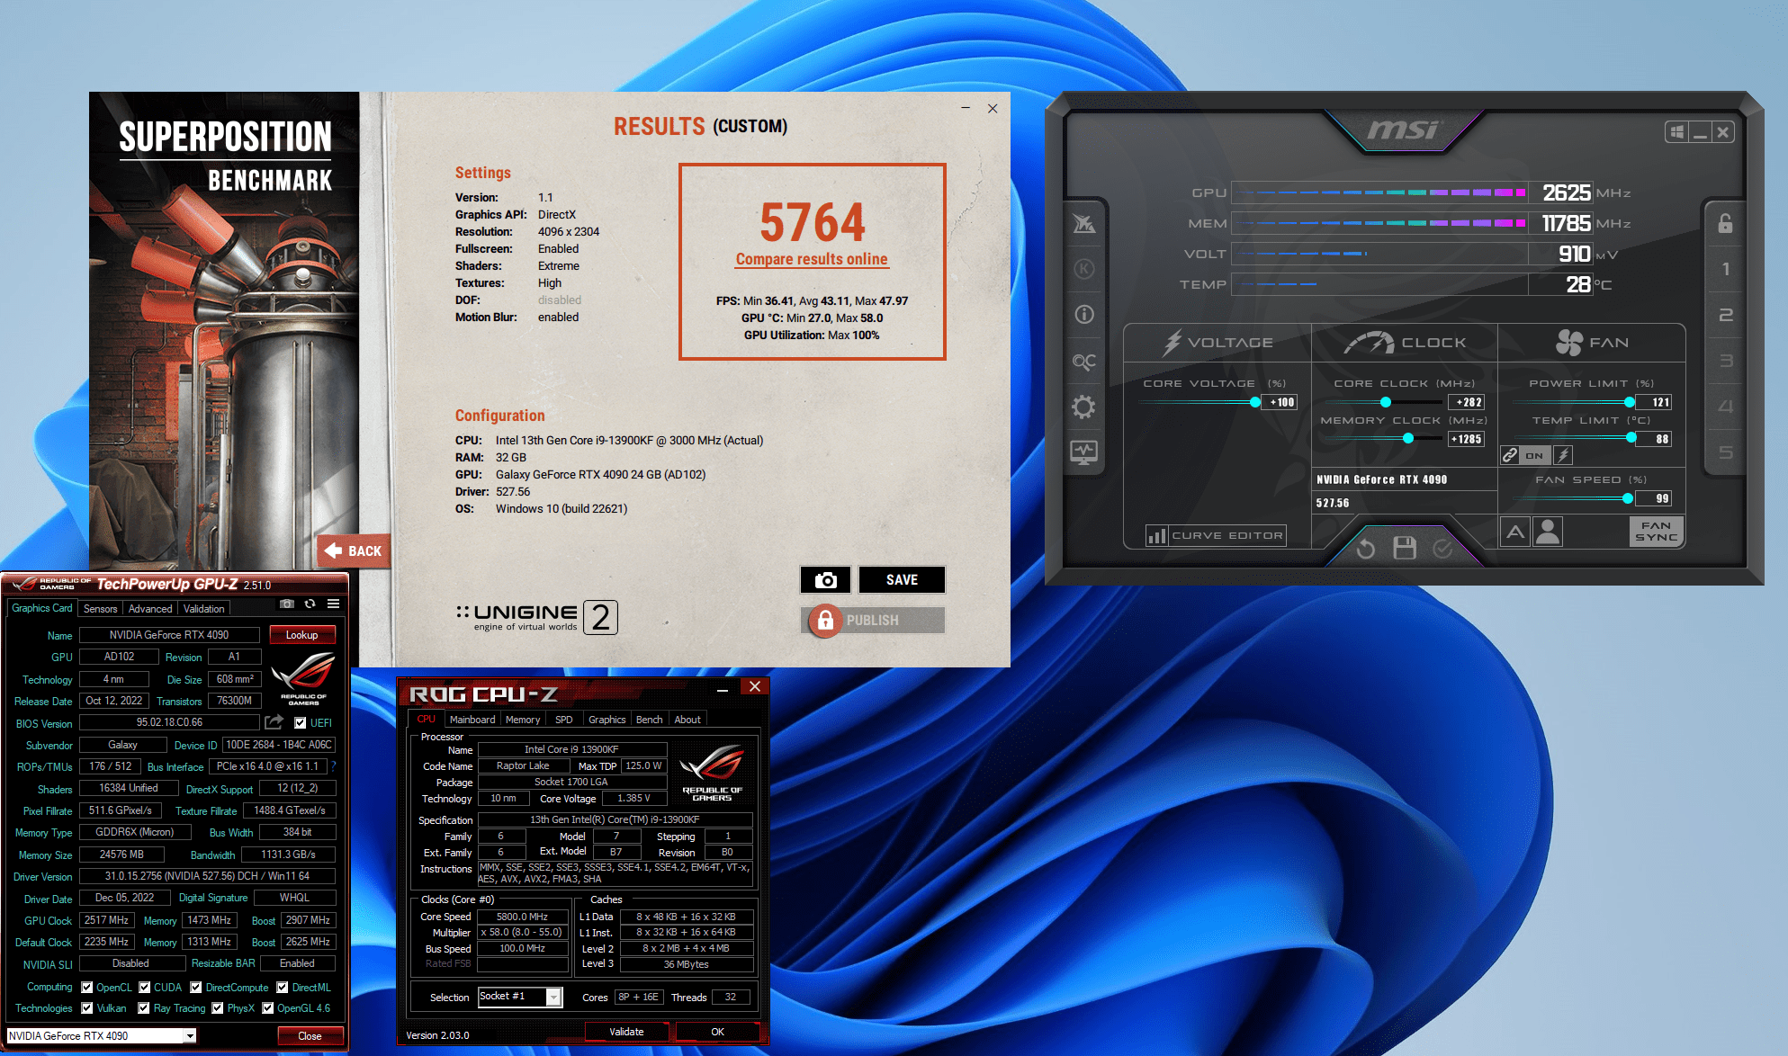
Task: Click the Core Clock slider handle
Action: point(1386,402)
